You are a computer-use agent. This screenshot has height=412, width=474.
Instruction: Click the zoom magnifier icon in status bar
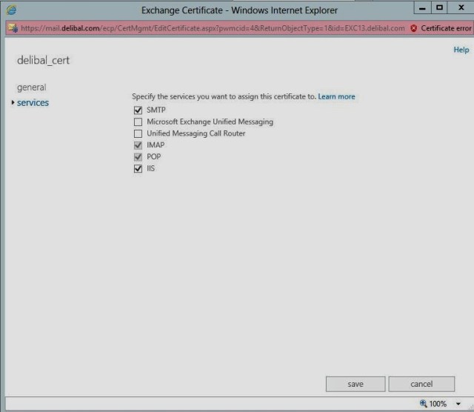point(423,404)
